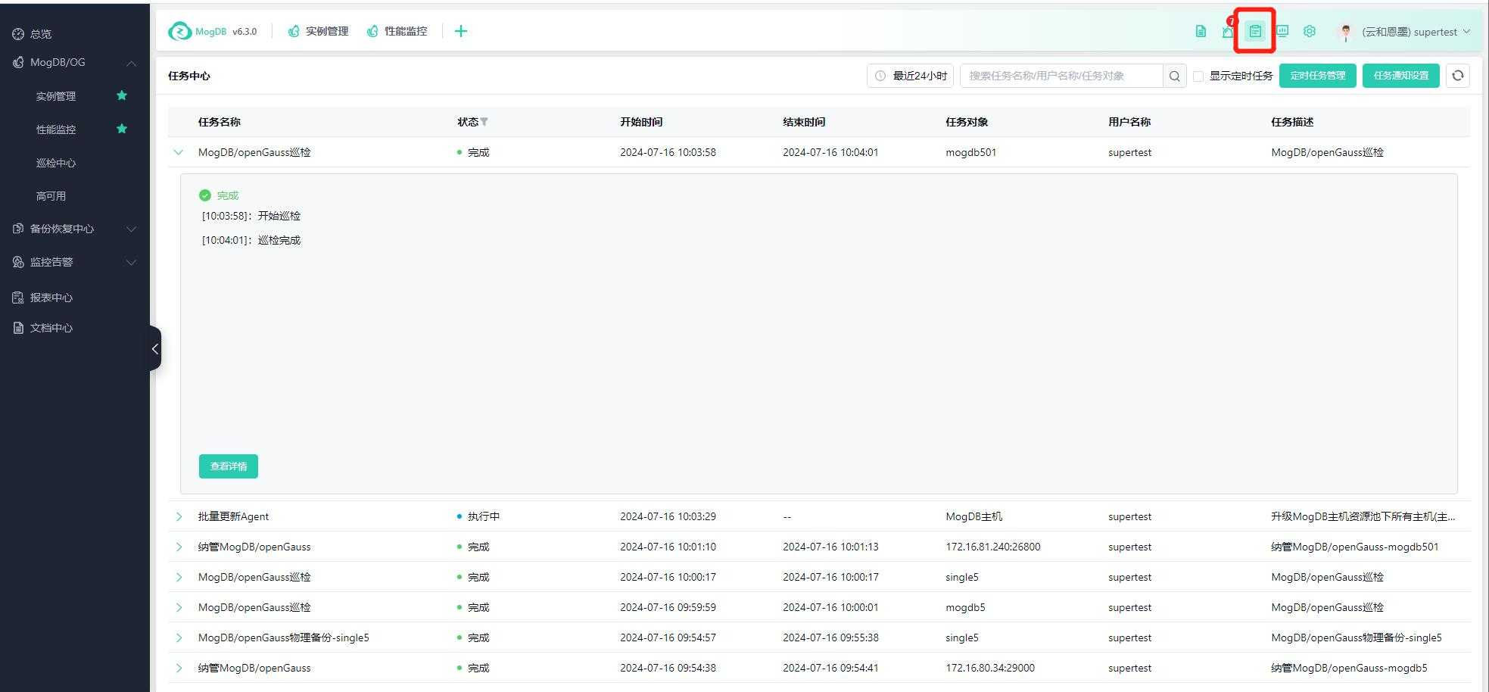Toggle favorite star for 实例管理
The width and height of the screenshot is (1489, 692).
[122, 95]
